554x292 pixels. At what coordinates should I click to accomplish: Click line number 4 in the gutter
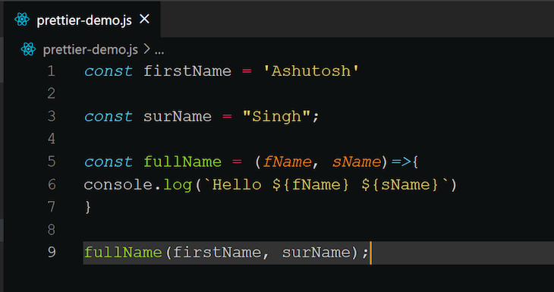pyautogui.click(x=52, y=139)
